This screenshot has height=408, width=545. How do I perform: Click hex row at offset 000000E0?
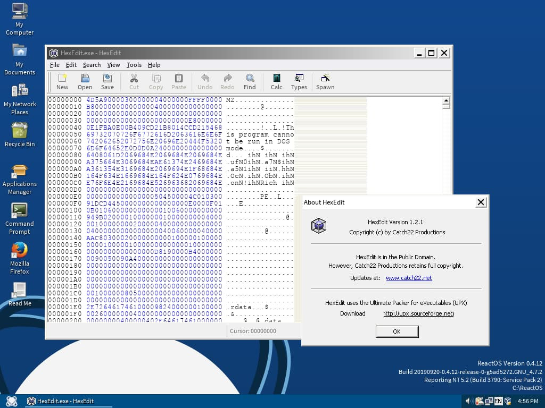coord(154,197)
